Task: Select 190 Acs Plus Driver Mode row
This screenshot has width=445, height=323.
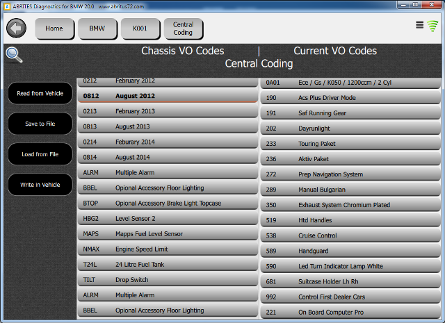Action: tap(350, 97)
